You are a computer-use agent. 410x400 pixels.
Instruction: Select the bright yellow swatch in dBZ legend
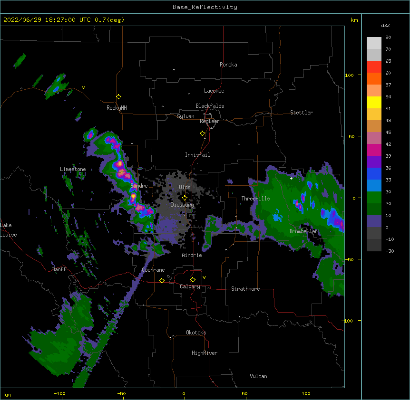[374, 102]
